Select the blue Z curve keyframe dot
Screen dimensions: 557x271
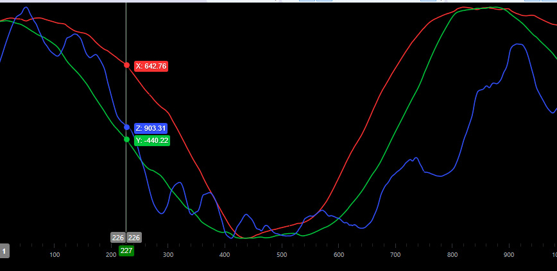(x=126, y=127)
